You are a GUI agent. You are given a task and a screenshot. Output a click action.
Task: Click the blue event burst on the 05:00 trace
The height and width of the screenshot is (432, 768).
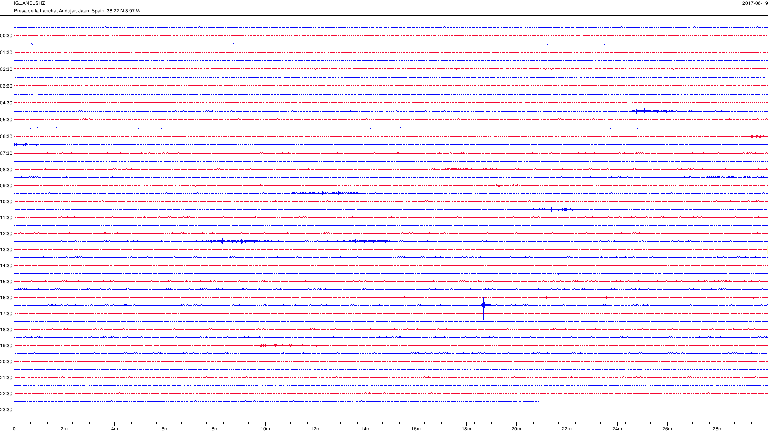(x=655, y=111)
